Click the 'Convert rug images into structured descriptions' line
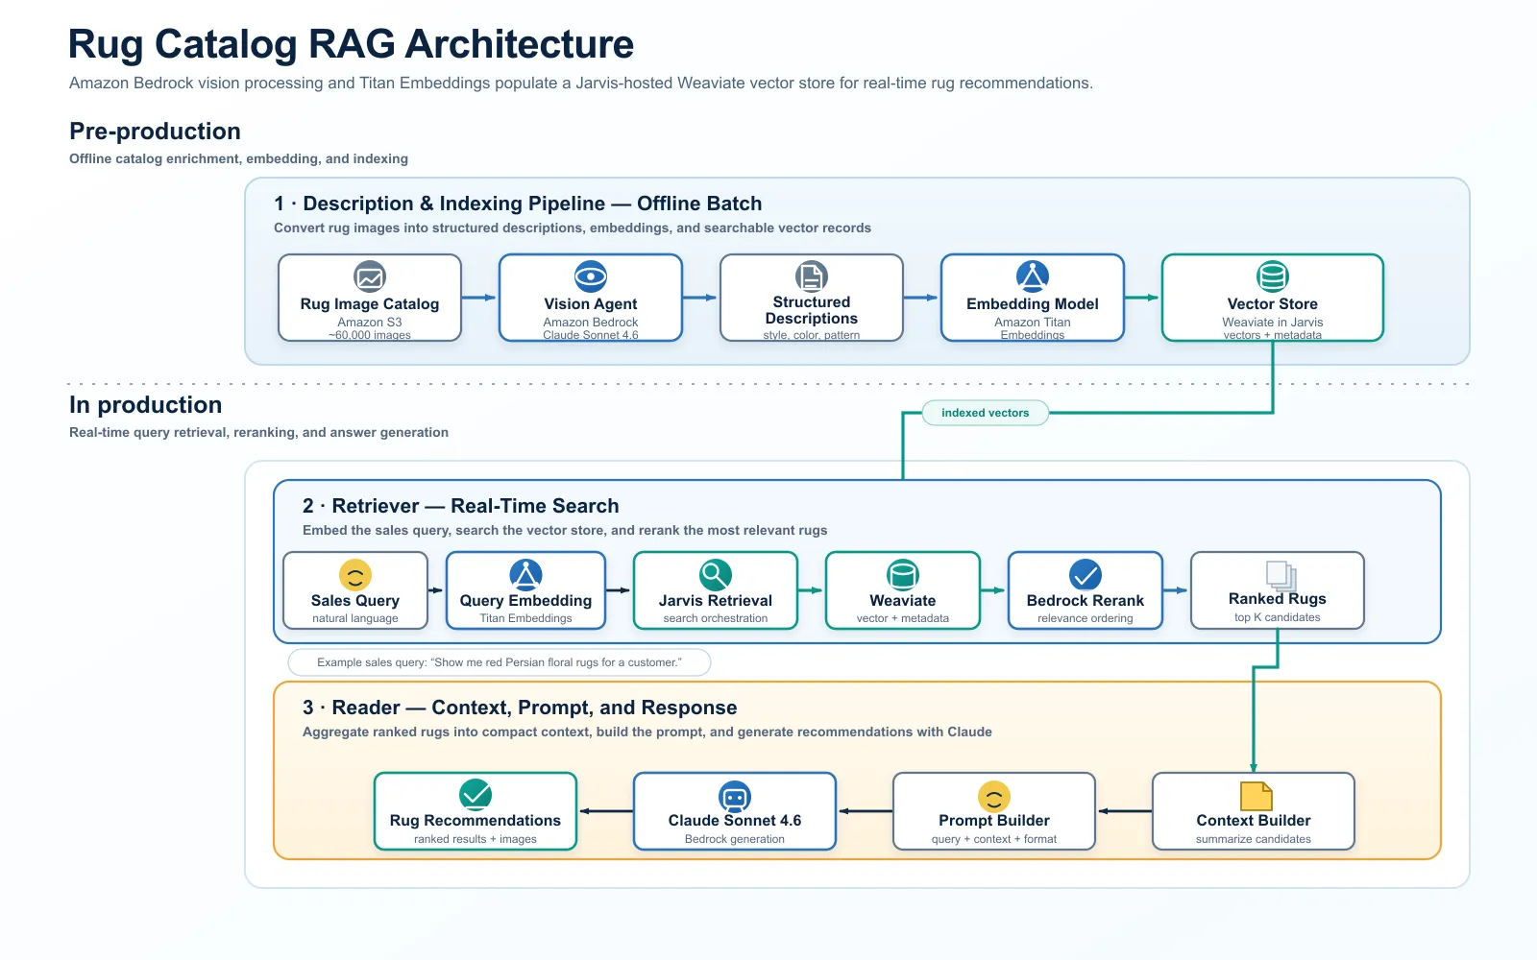1537x960 pixels. tap(573, 228)
